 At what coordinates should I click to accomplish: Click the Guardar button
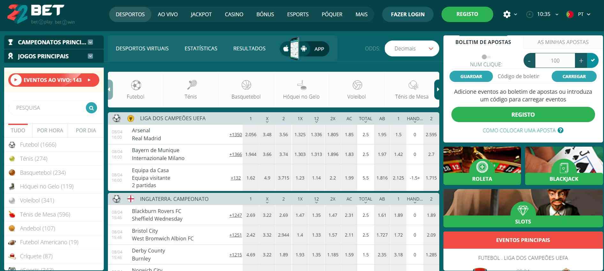(x=471, y=77)
